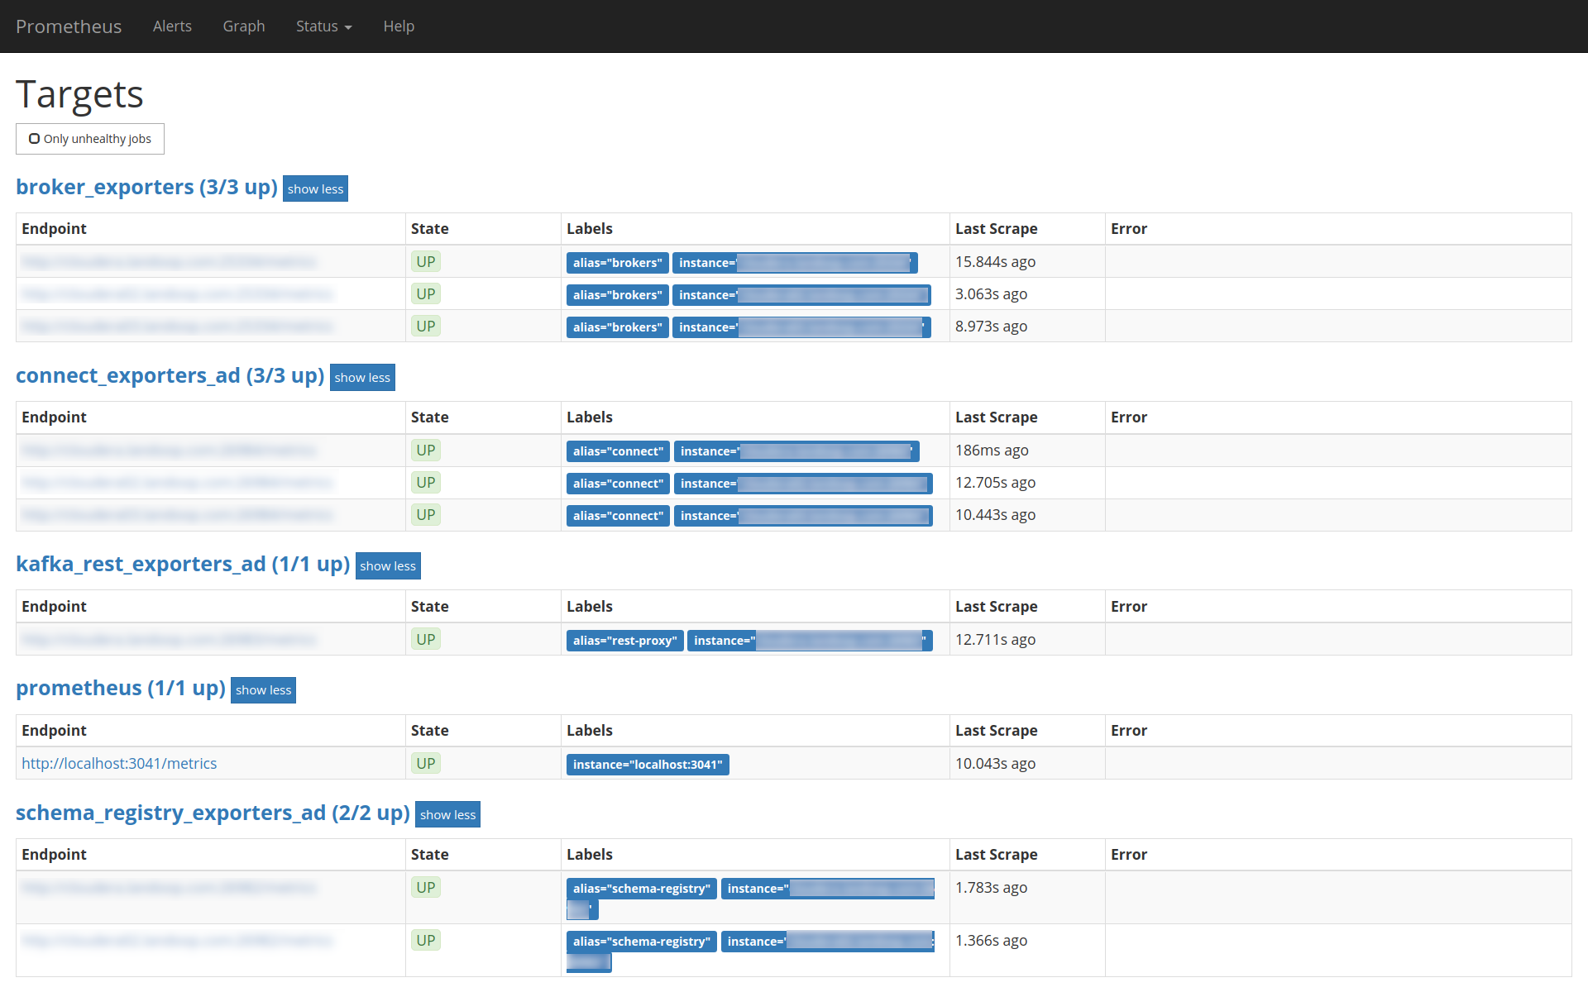Screen dimensions: 1588x992
Task: Click instance label in rest-proxy row
Action: [x=810, y=641]
